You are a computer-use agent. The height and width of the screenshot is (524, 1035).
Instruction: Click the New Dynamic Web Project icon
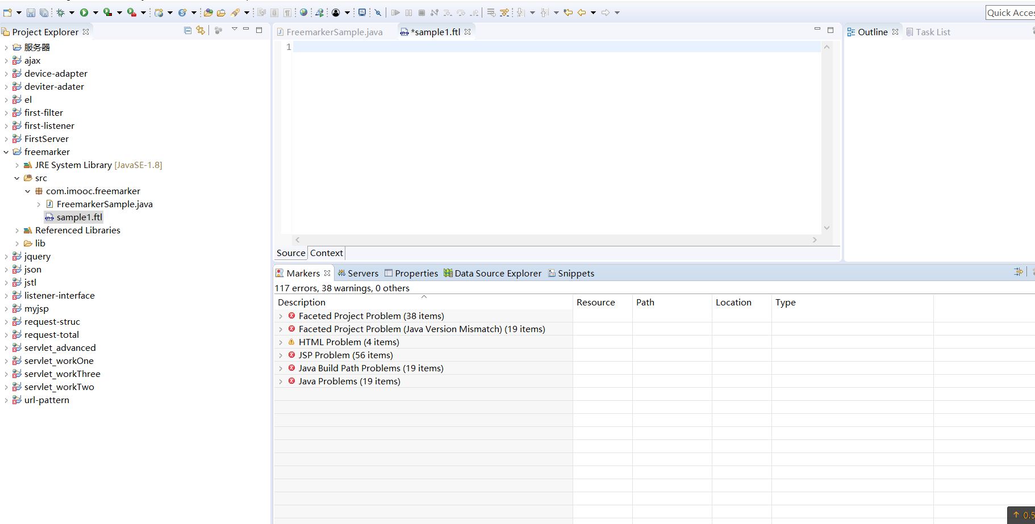click(158, 12)
